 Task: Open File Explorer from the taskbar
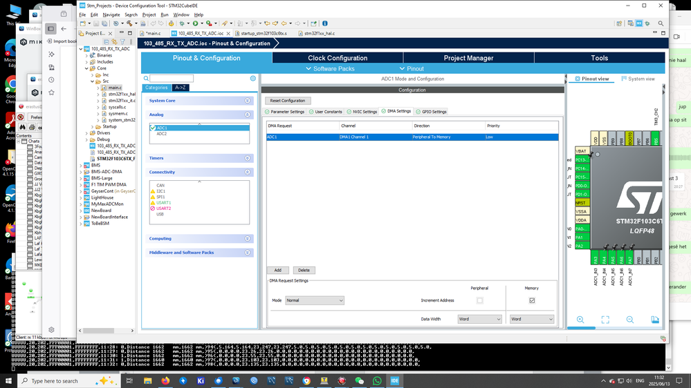[x=147, y=381]
